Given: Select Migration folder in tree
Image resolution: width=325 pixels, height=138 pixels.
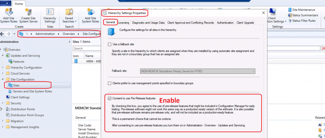Looking at the screenshot, I should pyautogui.click(x=15, y=121).
